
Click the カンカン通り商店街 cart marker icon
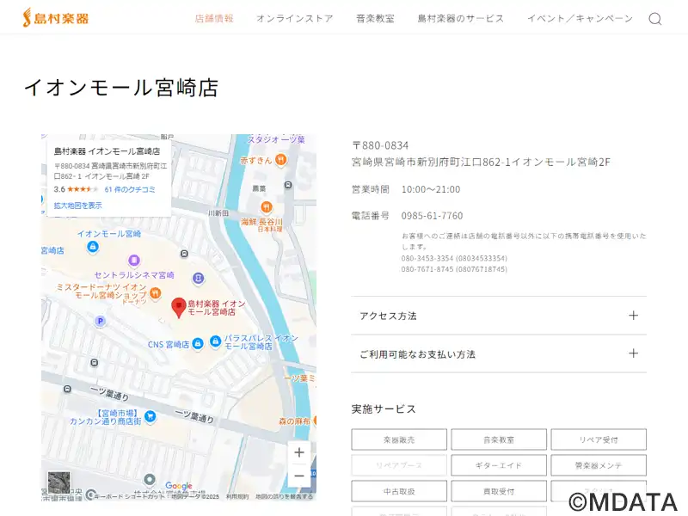click(x=150, y=416)
